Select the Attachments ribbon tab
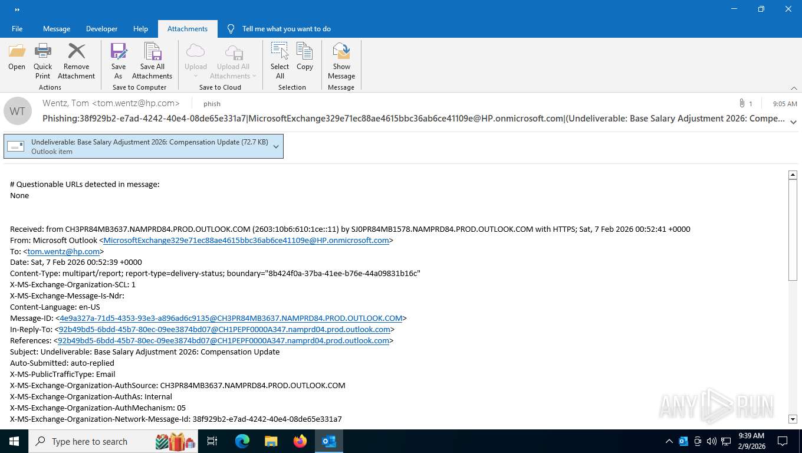This screenshot has height=453, width=802. 188,29
